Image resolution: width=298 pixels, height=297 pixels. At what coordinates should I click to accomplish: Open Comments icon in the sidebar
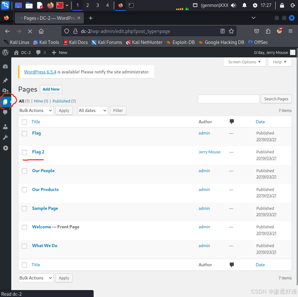point(5,113)
